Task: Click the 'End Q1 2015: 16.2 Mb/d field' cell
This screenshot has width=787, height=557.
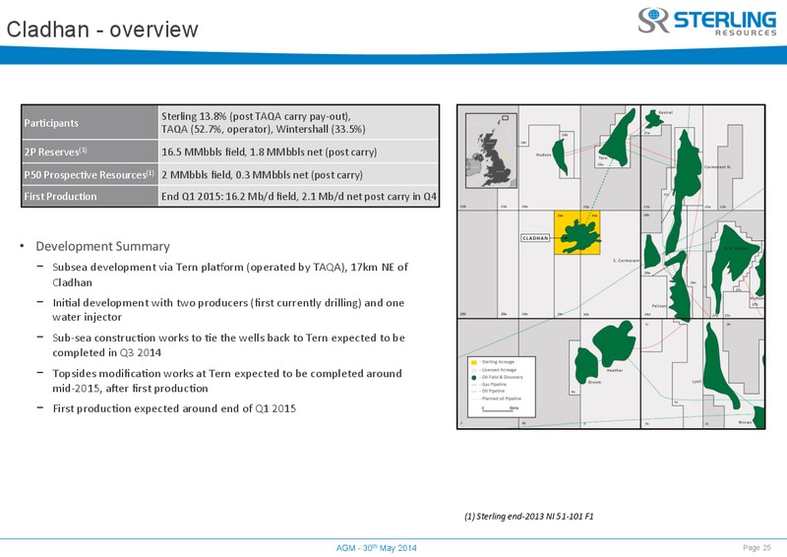Action: (299, 197)
